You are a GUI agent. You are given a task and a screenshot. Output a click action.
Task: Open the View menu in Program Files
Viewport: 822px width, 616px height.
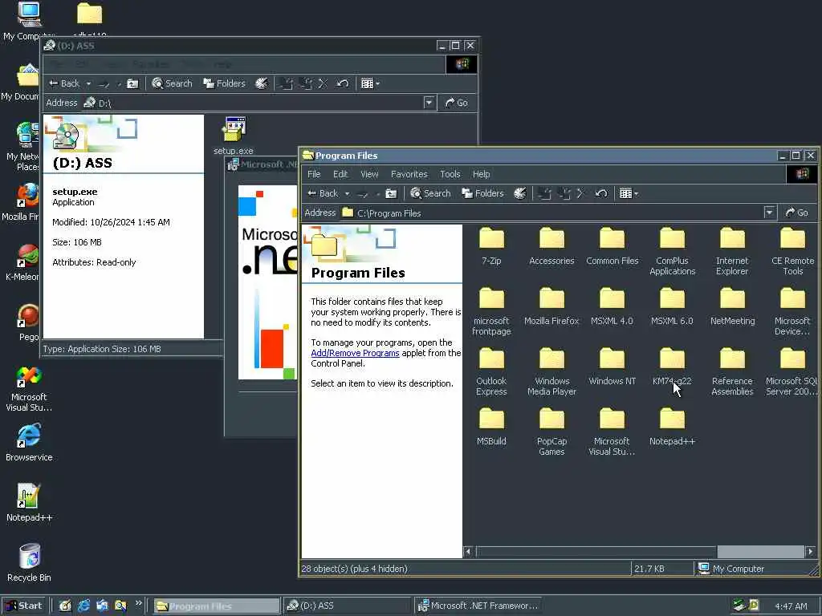coord(369,174)
